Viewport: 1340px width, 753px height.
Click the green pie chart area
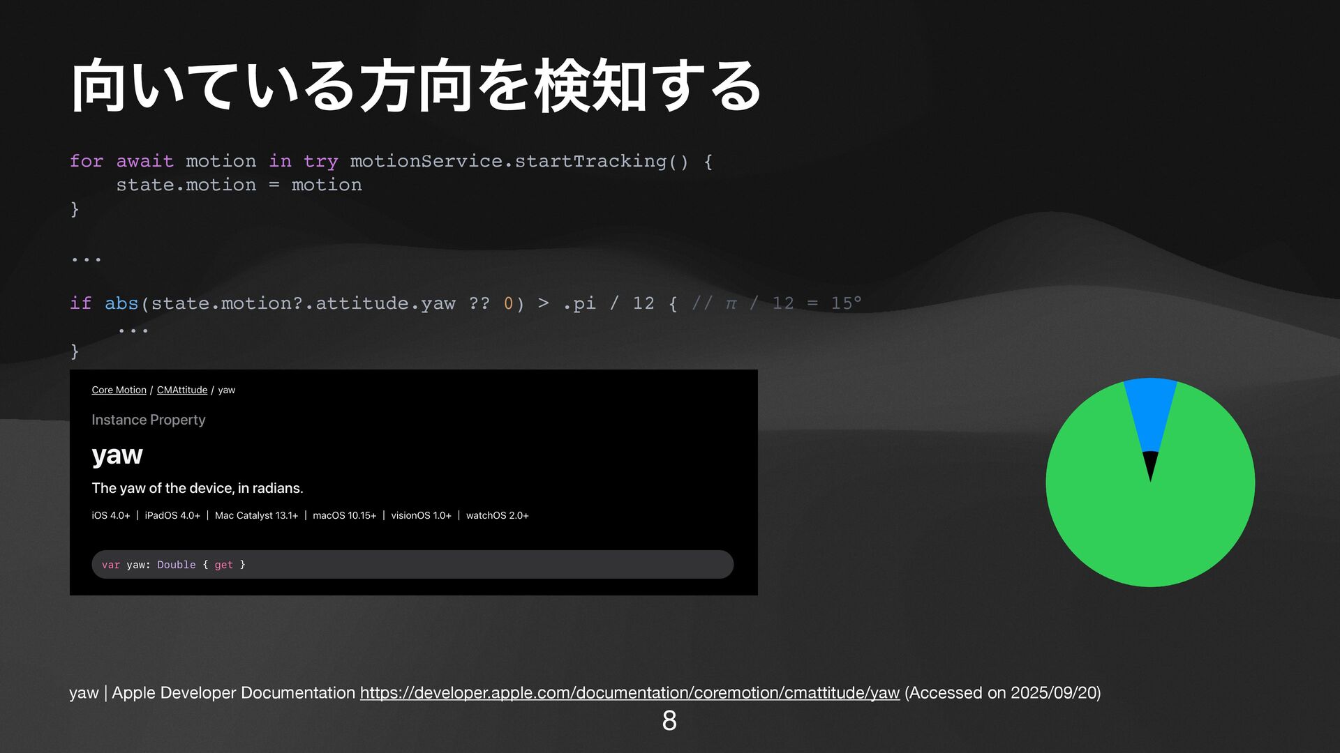pos(1152,537)
